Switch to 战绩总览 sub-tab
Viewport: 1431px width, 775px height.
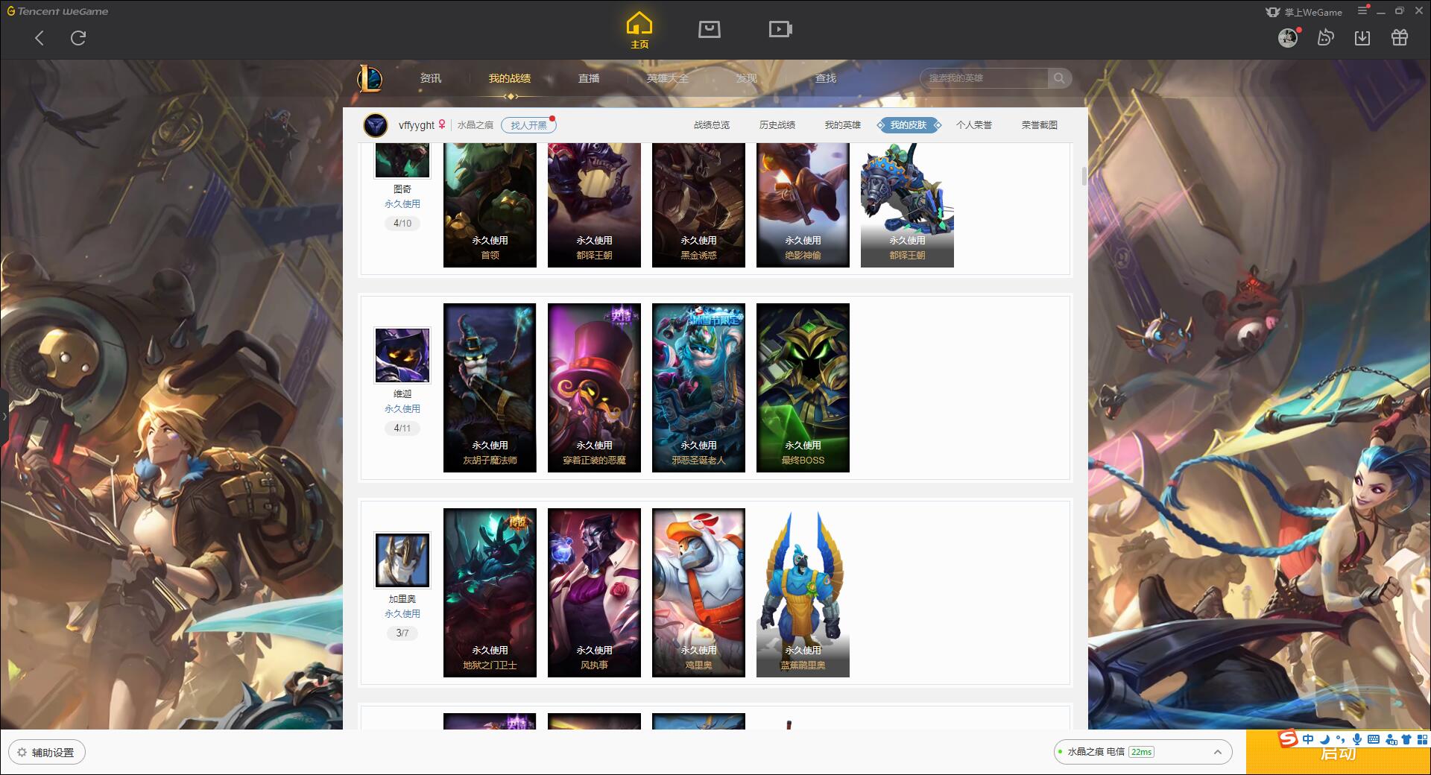712,125
